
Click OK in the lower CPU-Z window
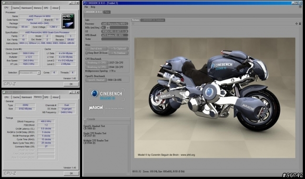pyautogui.click(x=71, y=173)
